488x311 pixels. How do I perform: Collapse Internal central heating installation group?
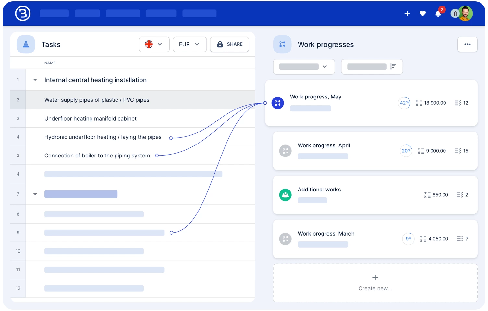(35, 80)
